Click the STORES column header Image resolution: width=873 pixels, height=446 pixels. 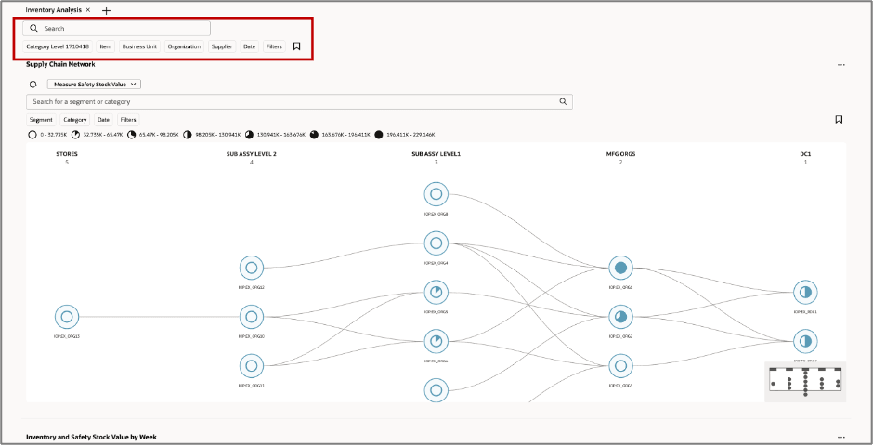[67, 154]
